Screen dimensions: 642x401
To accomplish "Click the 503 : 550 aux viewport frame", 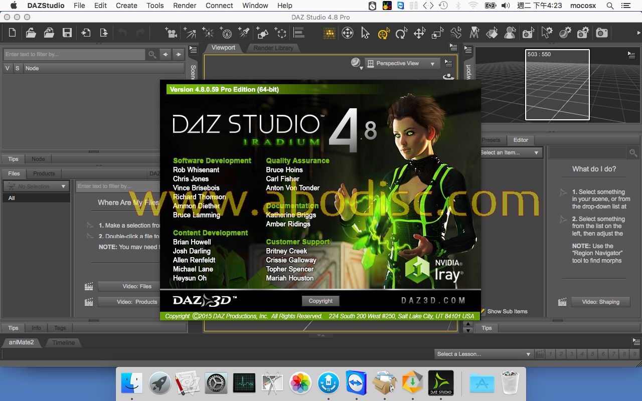I will (x=557, y=85).
